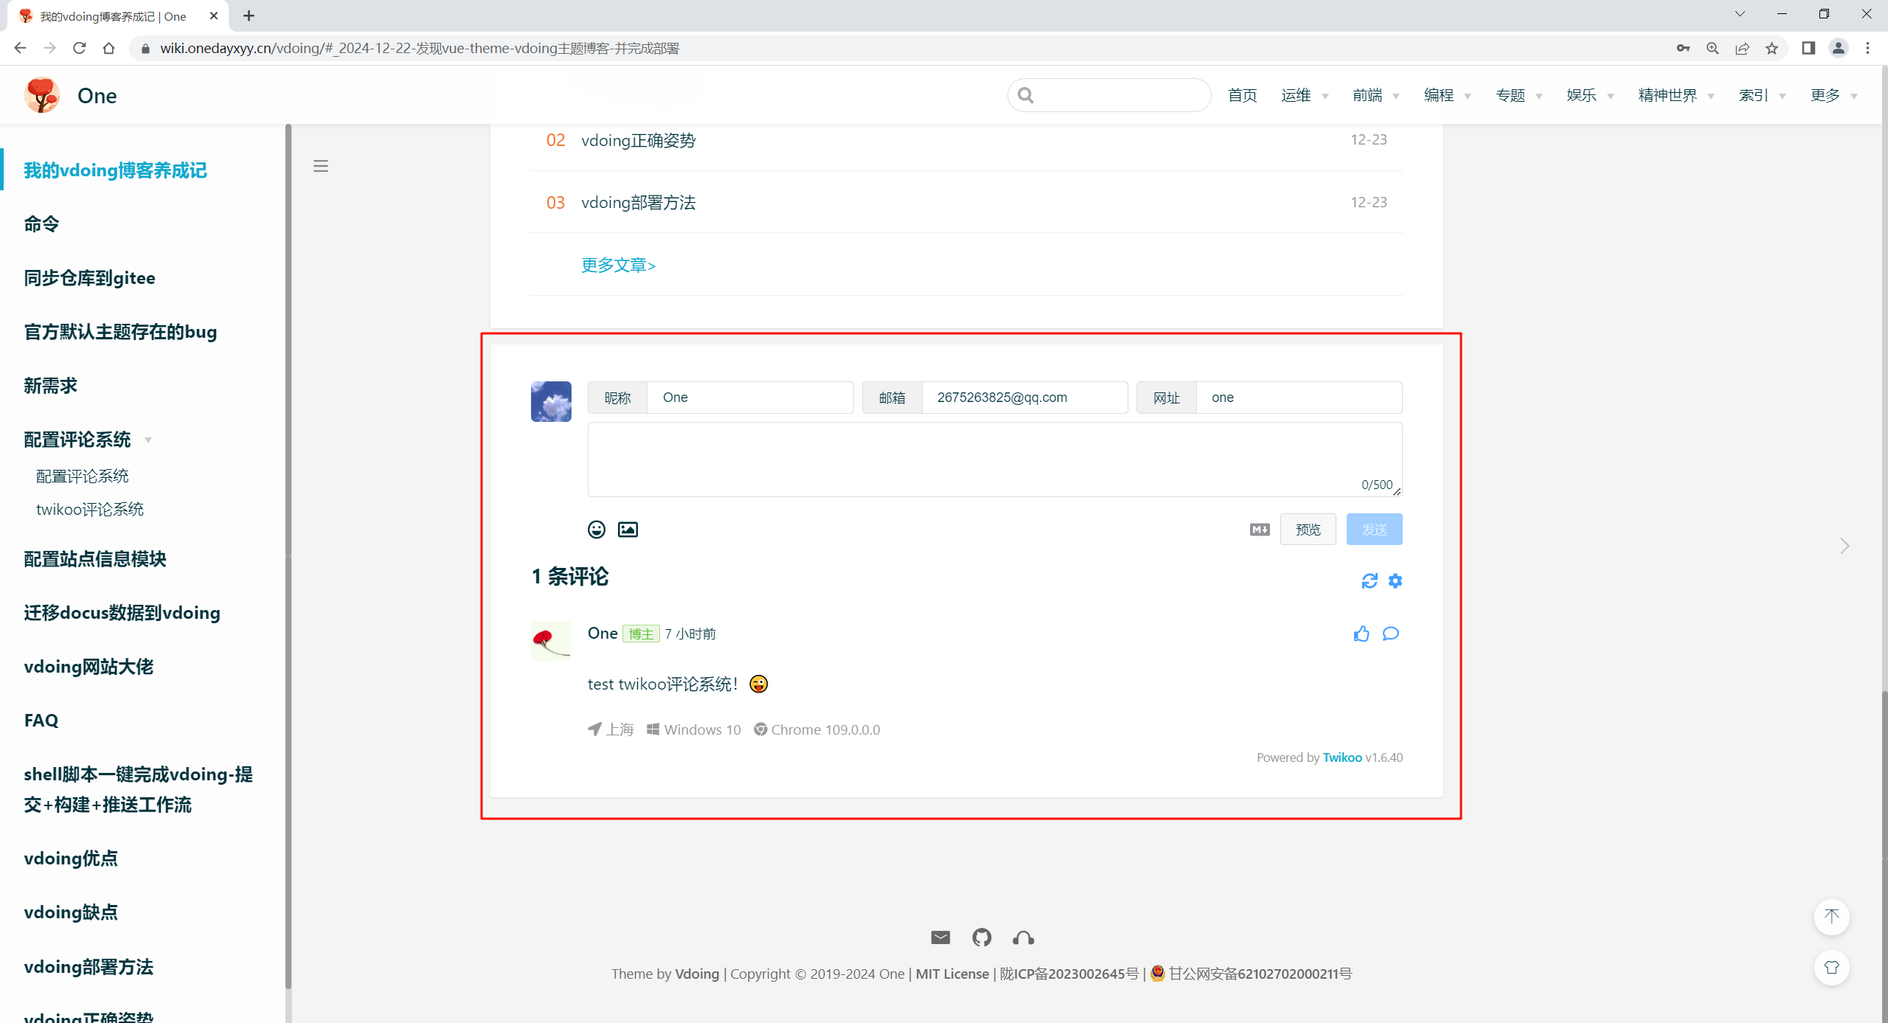The width and height of the screenshot is (1888, 1023).
Task: Click the commenter avatar thumbnail by the form
Action: (x=551, y=401)
